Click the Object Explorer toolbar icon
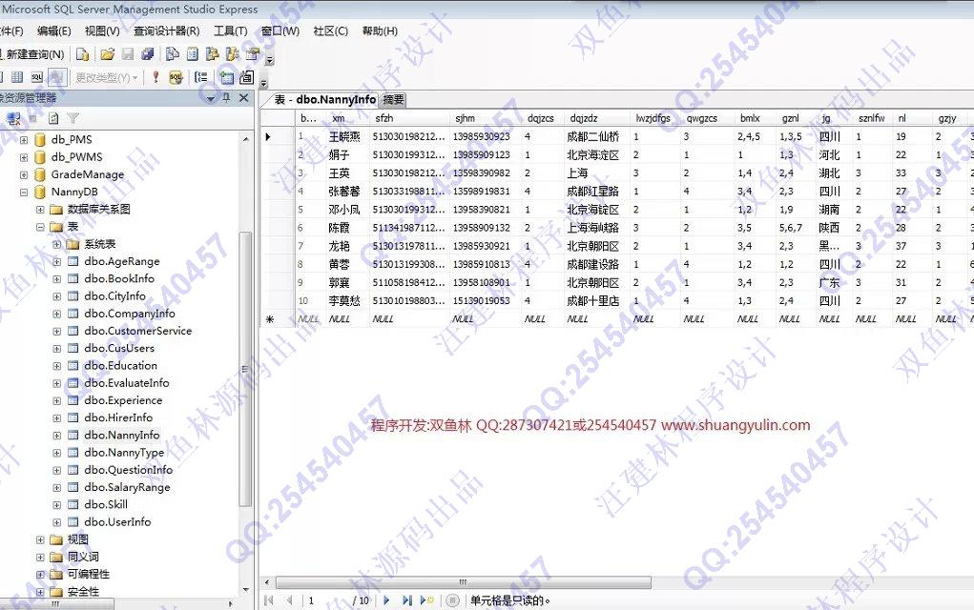The width and height of the screenshot is (974, 610). pos(213,54)
